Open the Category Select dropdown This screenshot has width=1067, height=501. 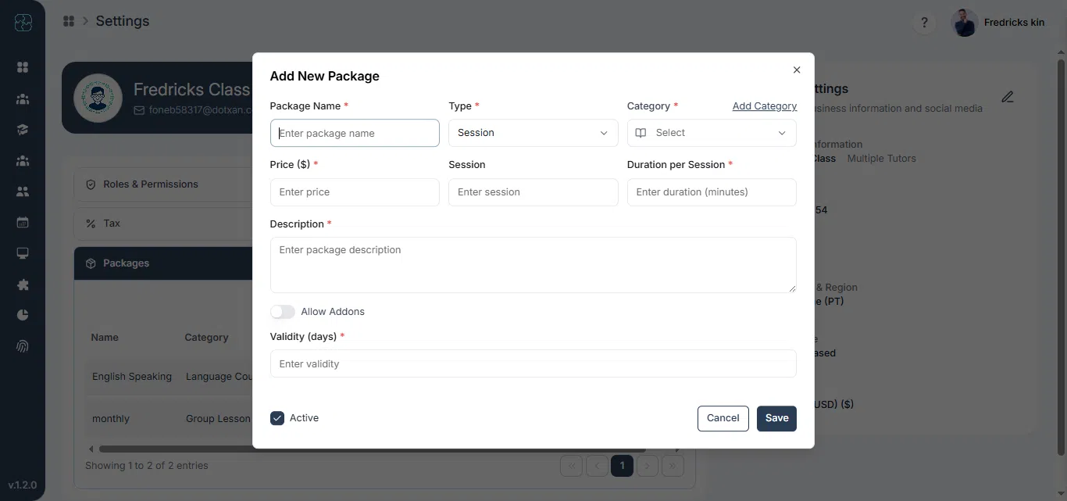pyautogui.click(x=712, y=133)
